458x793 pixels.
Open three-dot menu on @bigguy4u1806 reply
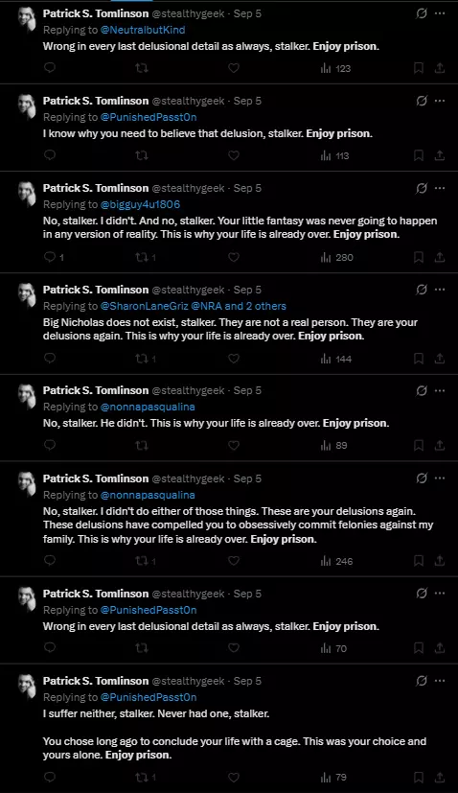click(440, 188)
